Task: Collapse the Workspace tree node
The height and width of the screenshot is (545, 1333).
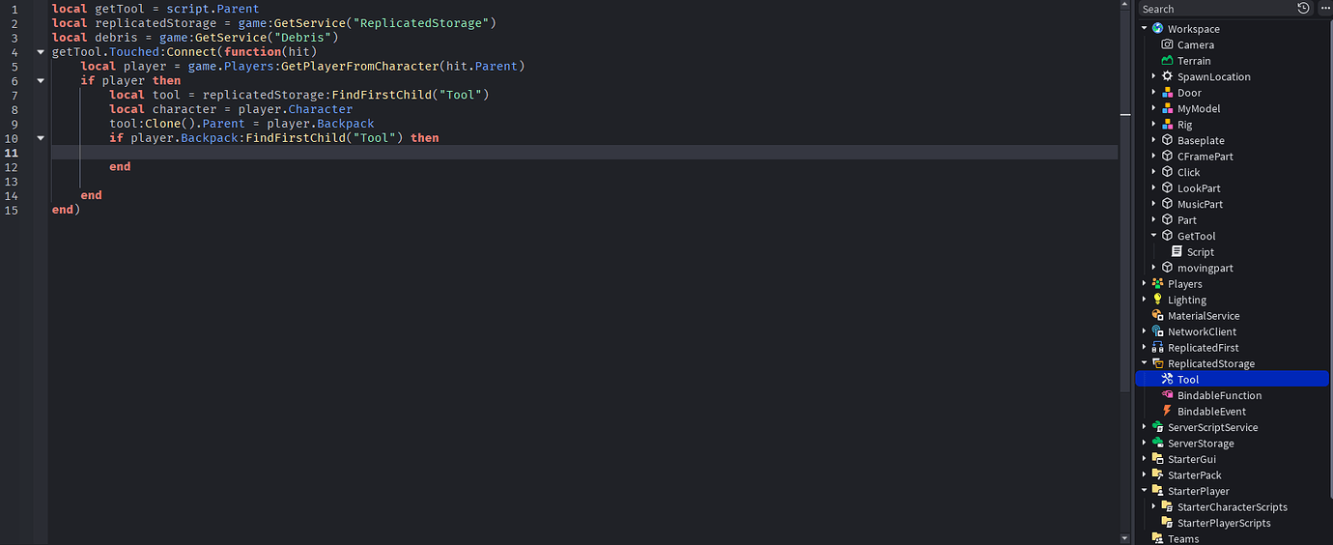Action: tap(1145, 29)
